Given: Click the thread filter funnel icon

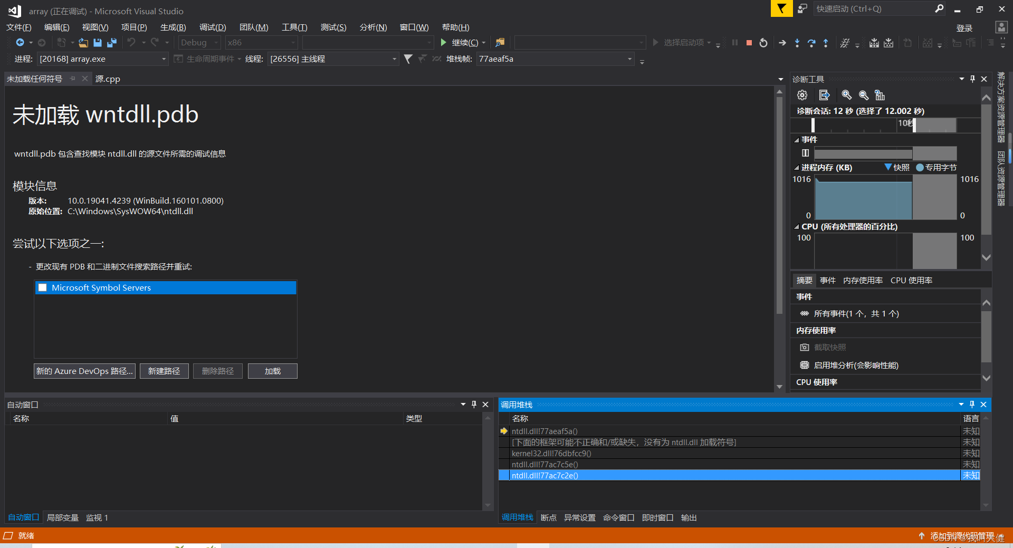Looking at the screenshot, I should tap(408, 59).
